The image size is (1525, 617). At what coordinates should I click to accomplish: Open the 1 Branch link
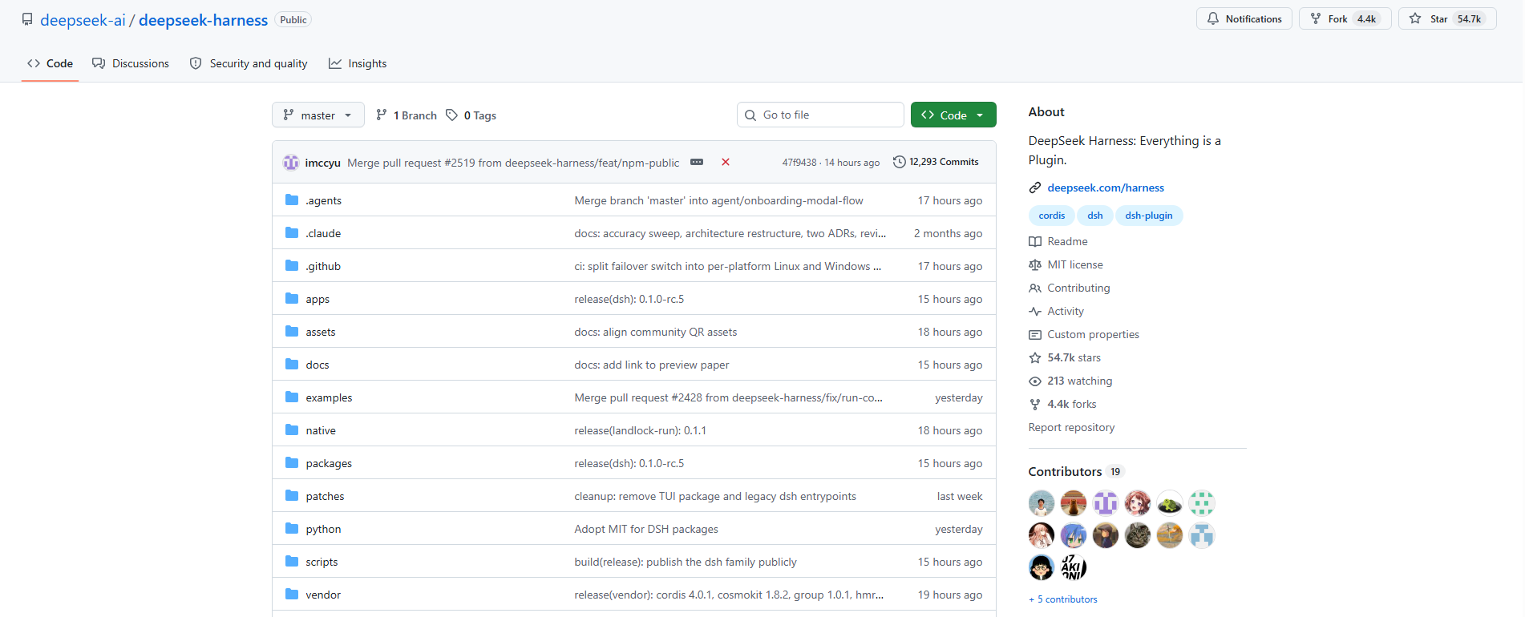[407, 115]
